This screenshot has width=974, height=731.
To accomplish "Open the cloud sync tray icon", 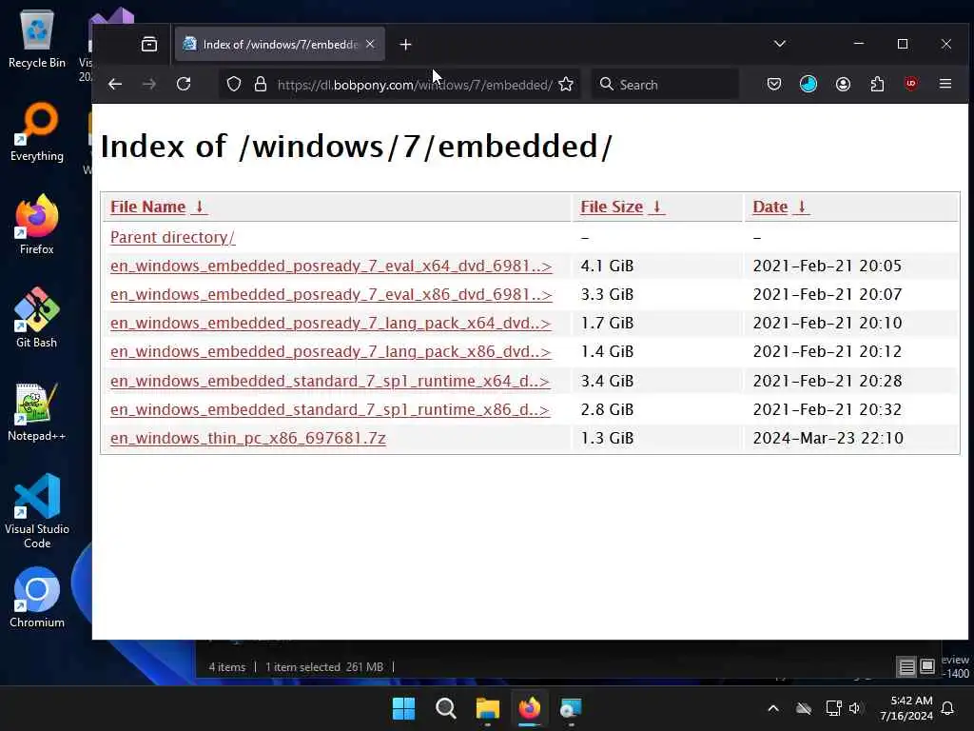I will (804, 708).
